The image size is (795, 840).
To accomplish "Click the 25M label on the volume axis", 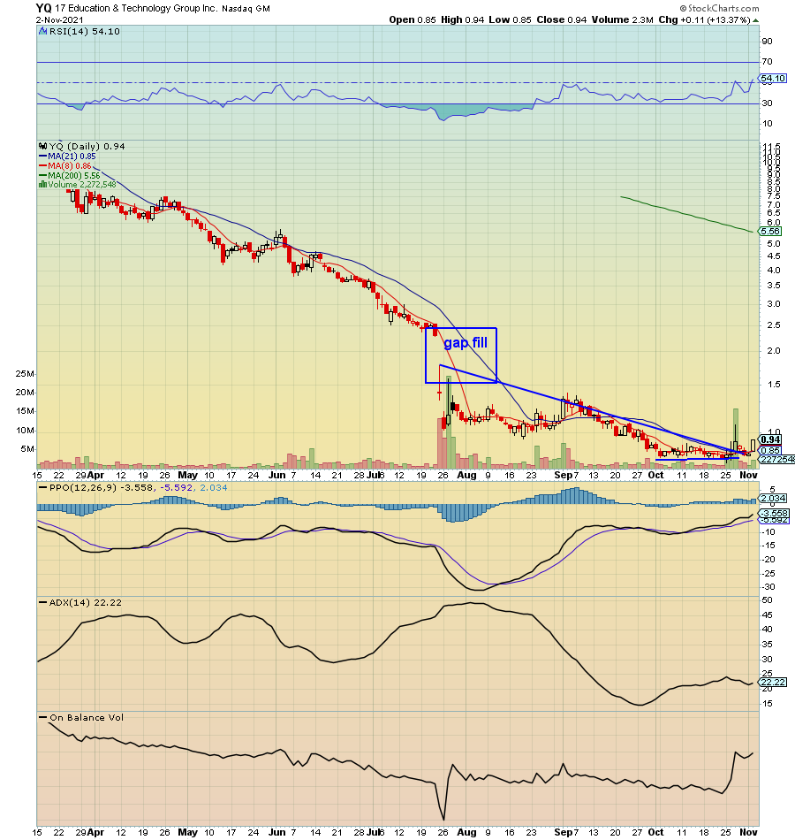I will pyautogui.click(x=25, y=373).
